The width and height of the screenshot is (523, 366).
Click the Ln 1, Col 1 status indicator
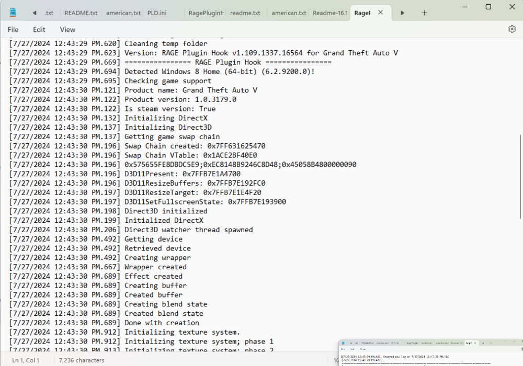pyautogui.click(x=26, y=360)
